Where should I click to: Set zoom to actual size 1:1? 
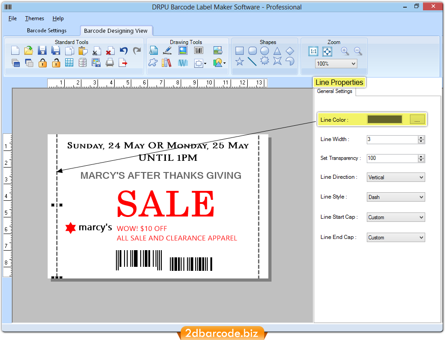click(313, 51)
